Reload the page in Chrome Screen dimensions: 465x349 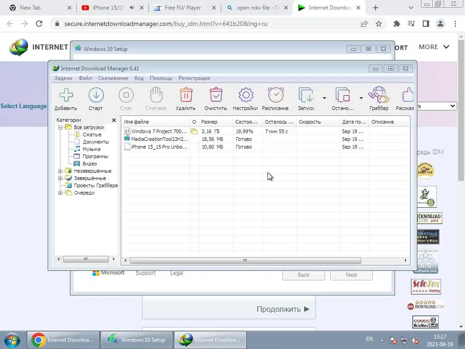39,24
